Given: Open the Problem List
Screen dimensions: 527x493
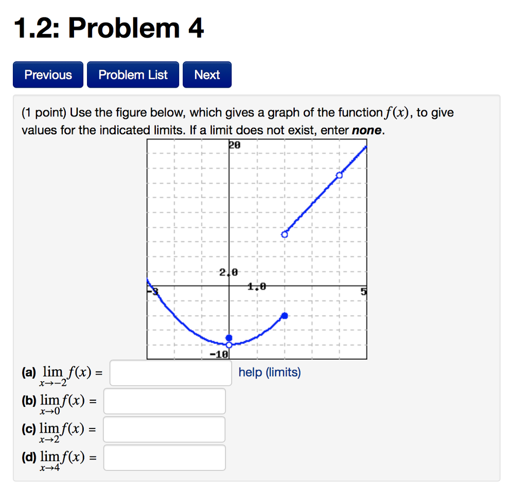Looking at the screenshot, I should coord(133,74).
